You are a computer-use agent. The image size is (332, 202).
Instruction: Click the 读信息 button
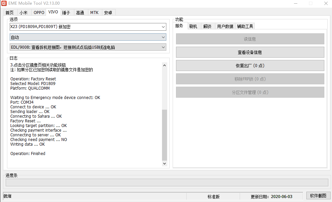(x=250, y=39)
